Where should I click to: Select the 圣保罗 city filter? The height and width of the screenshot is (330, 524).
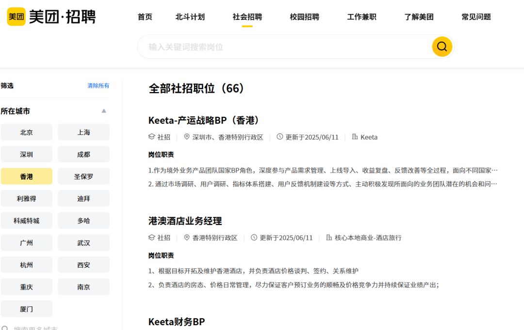[x=83, y=176]
